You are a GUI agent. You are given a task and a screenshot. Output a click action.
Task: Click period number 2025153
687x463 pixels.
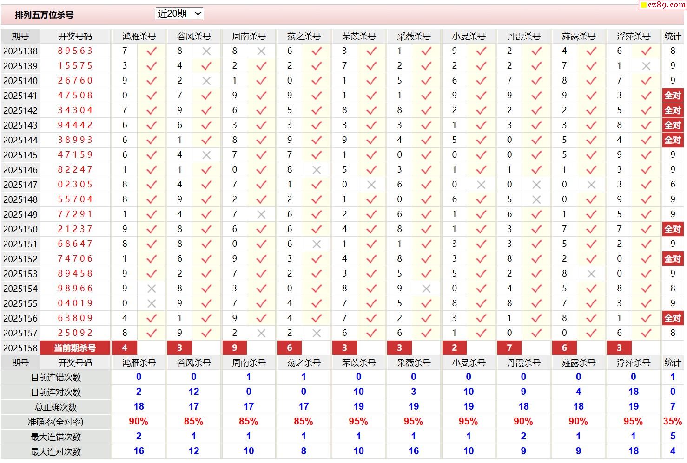[20, 274]
